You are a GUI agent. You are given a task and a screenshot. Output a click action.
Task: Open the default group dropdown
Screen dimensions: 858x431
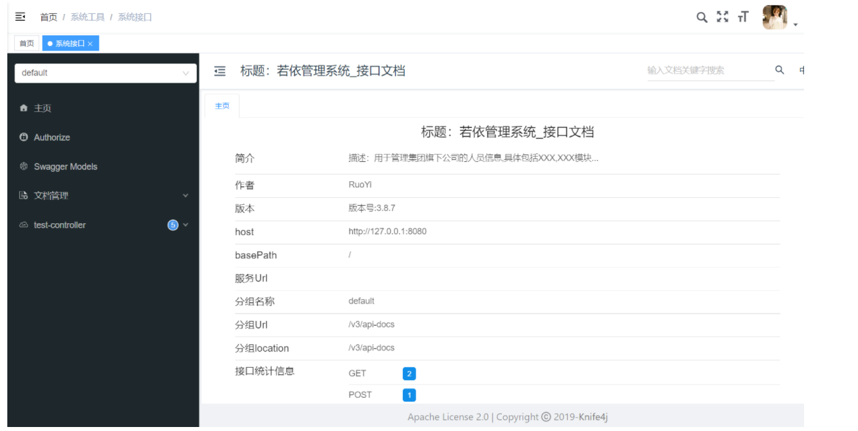[x=105, y=73]
